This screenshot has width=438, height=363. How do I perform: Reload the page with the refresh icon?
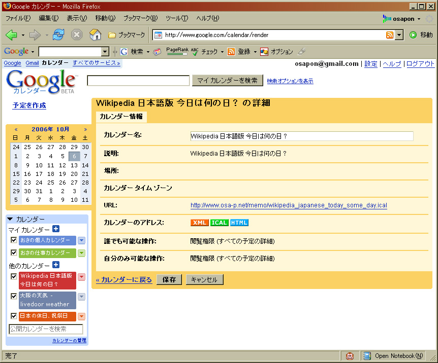pyautogui.click(x=58, y=34)
